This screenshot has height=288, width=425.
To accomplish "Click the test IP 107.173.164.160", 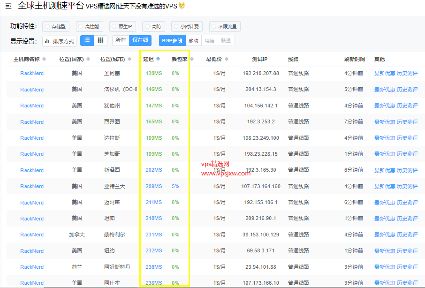I will click(261, 186).
